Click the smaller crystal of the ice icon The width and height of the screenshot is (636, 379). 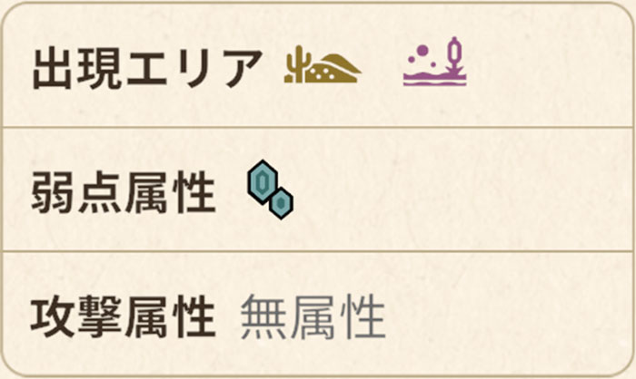click(x=283, y=203)
